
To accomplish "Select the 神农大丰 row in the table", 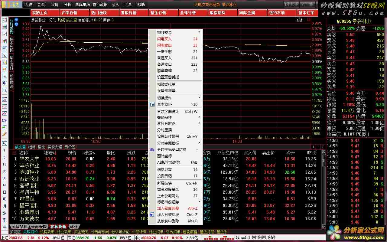I will pos(165,159).
